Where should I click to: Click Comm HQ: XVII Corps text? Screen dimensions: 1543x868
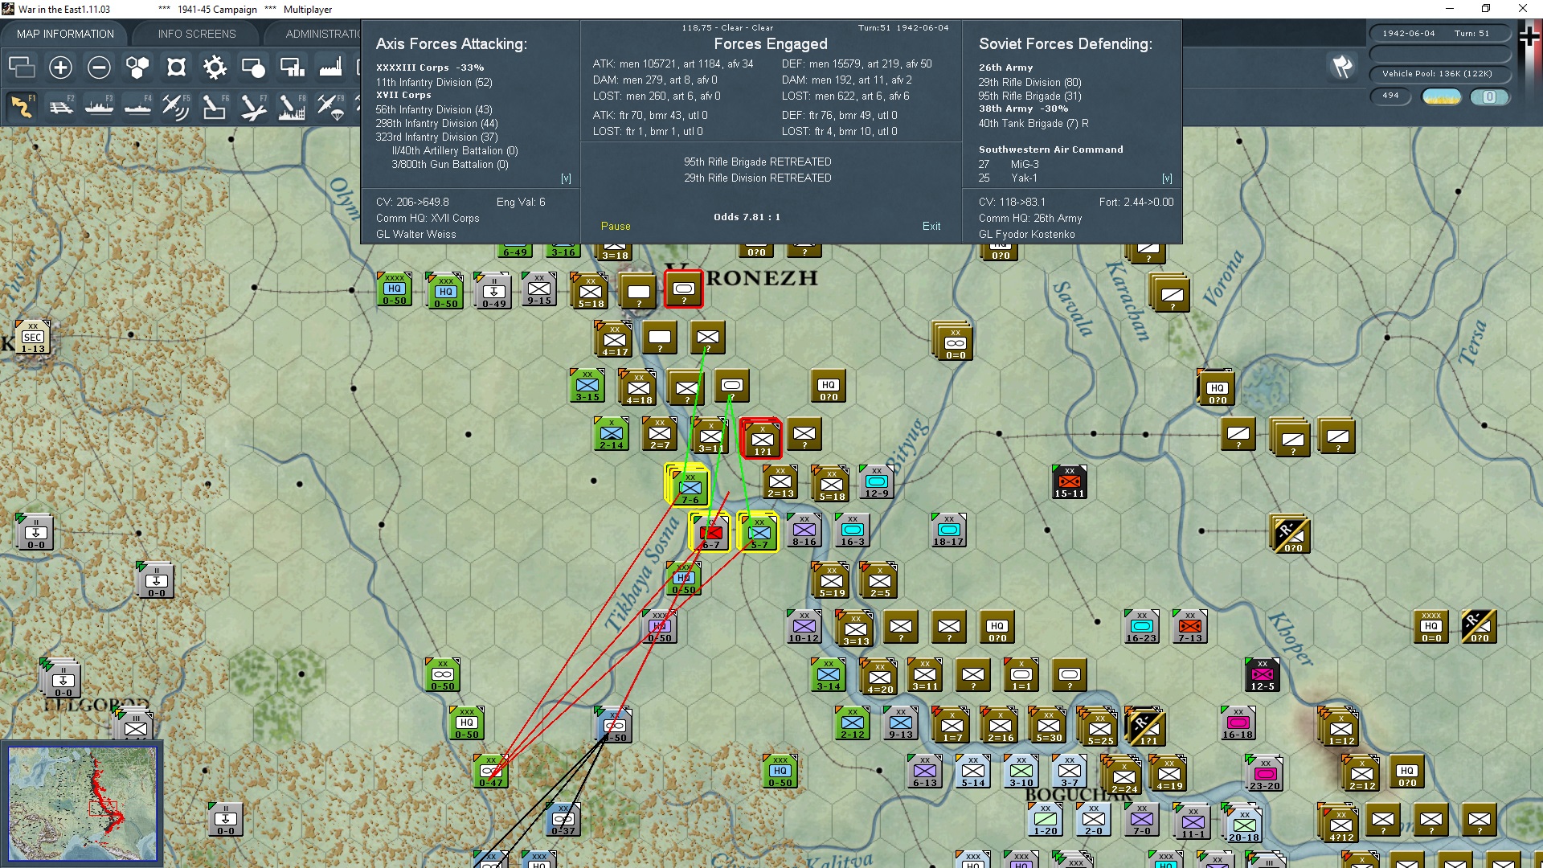point(428,218)
